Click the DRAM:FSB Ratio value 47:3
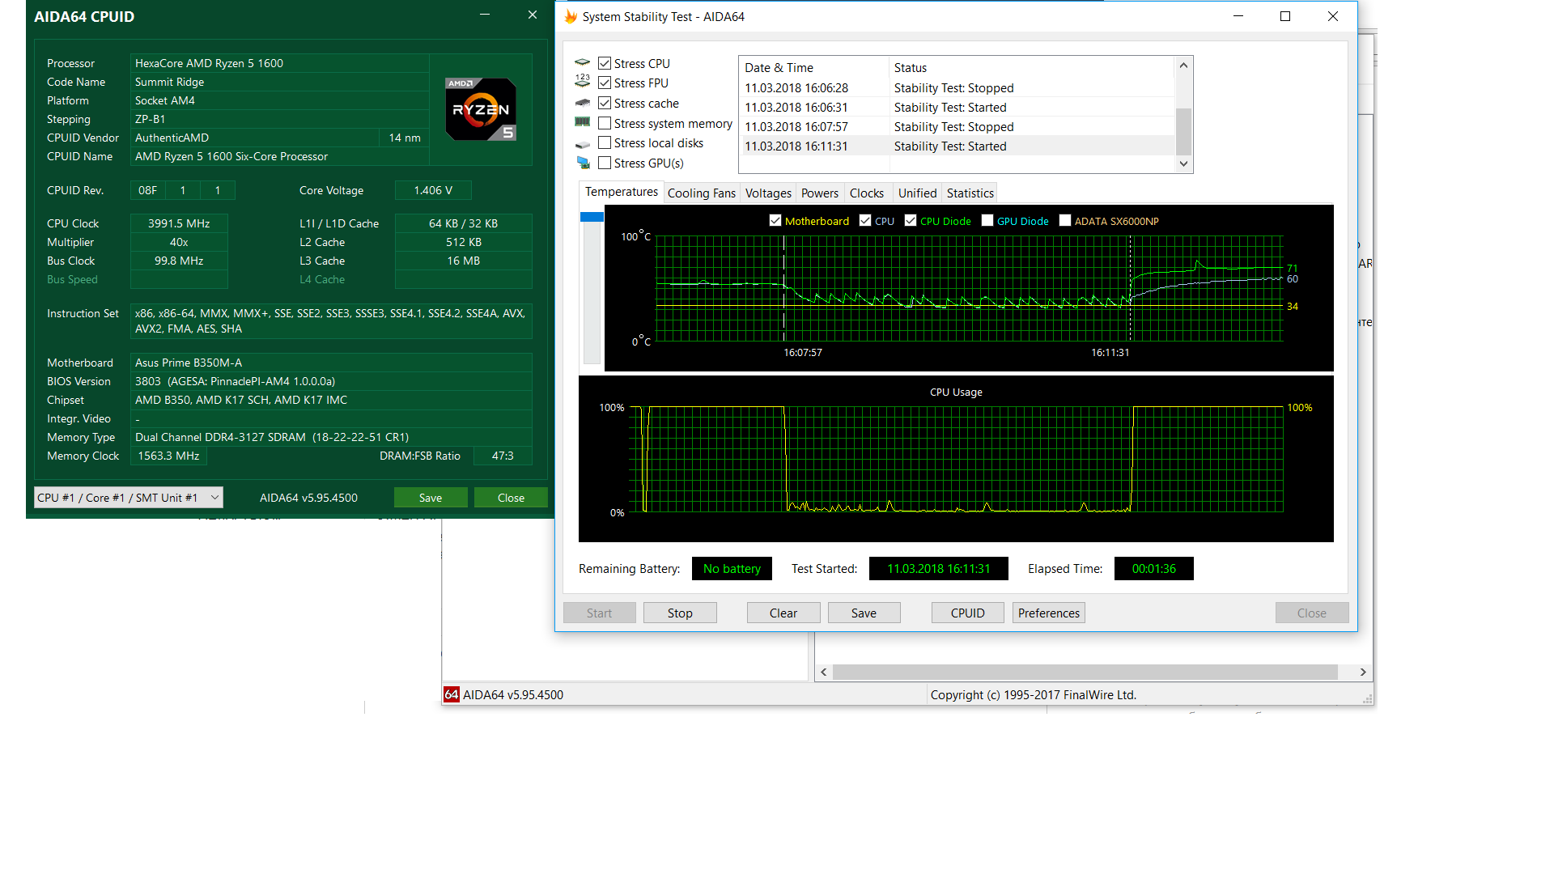Screen dimensions: 1554x874 tap(503, 456)
